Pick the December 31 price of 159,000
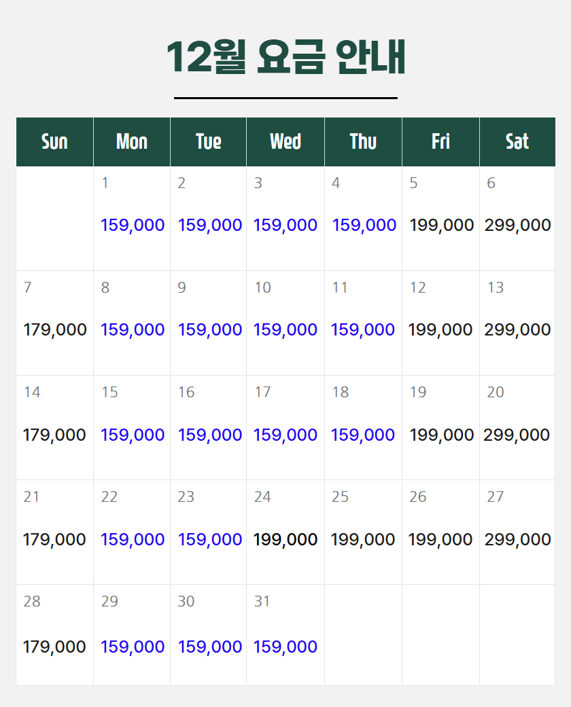Image resolution: width=571 pixels, height=707 pixels. pos(285,647)
